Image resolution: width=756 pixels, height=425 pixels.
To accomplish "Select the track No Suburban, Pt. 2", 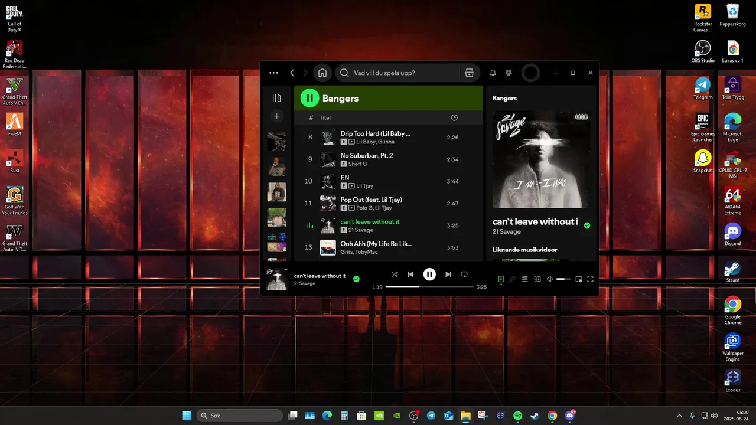I will (389, 159).
